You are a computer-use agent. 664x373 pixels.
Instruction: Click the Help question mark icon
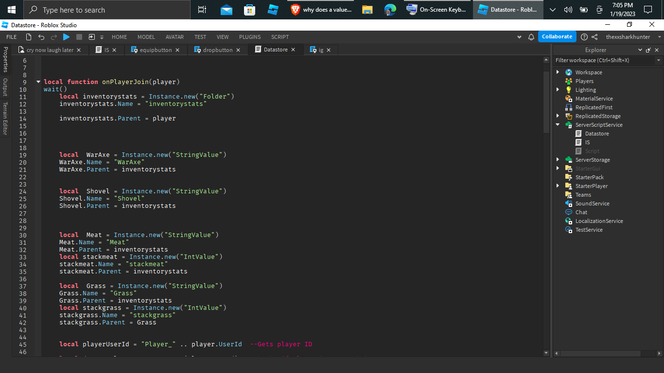584,36
